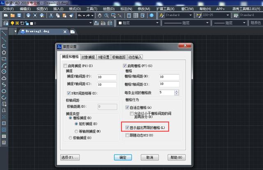Expand the layer list dropdown

[x=90, y=23]
